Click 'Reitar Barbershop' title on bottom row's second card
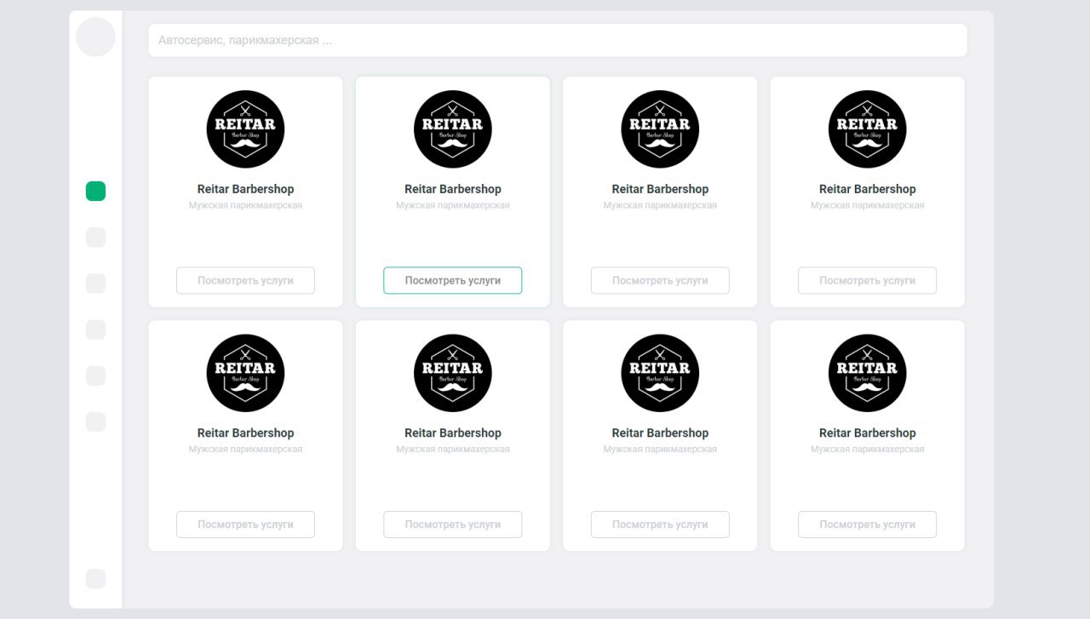The width and height of the screenshot is (1090, 619). coord(452,433)
